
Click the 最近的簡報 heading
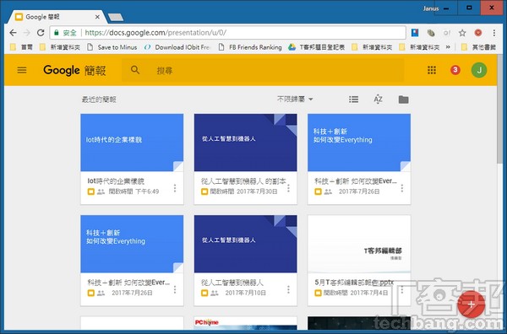tap(99, 100)
